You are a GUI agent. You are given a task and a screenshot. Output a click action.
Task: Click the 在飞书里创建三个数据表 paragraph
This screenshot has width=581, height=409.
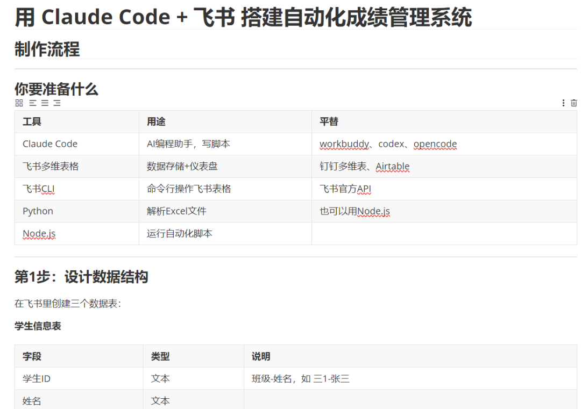(68, 304)
